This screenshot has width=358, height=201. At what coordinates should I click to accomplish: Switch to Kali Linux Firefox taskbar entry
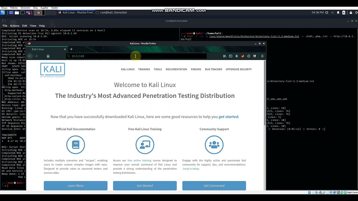click(76, 13)
